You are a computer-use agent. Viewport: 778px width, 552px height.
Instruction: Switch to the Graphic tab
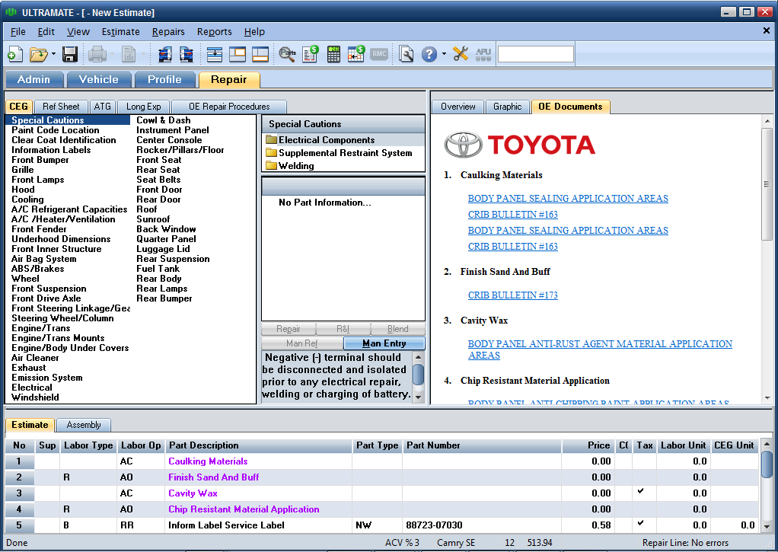[508, 107]
